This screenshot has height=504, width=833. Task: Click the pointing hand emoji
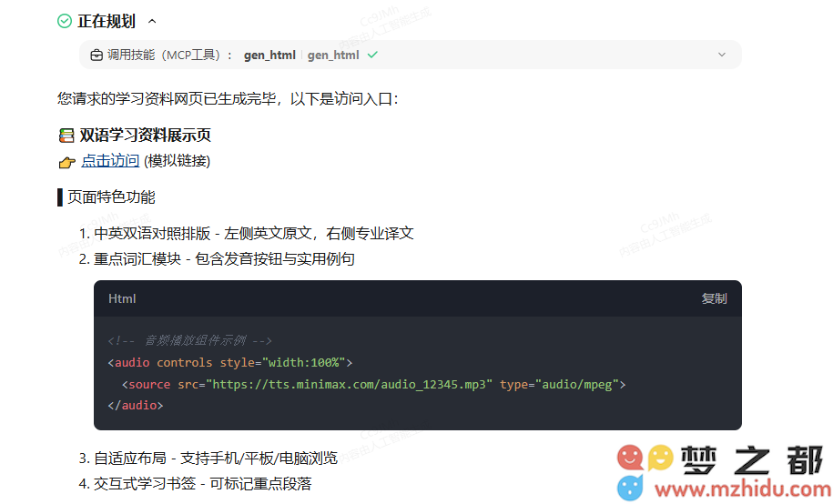point(67,162)
